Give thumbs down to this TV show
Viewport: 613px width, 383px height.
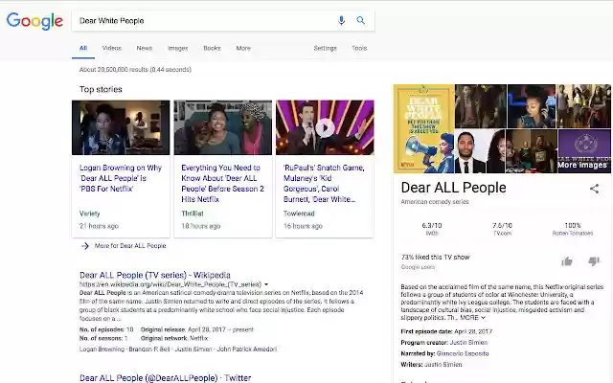594,261
